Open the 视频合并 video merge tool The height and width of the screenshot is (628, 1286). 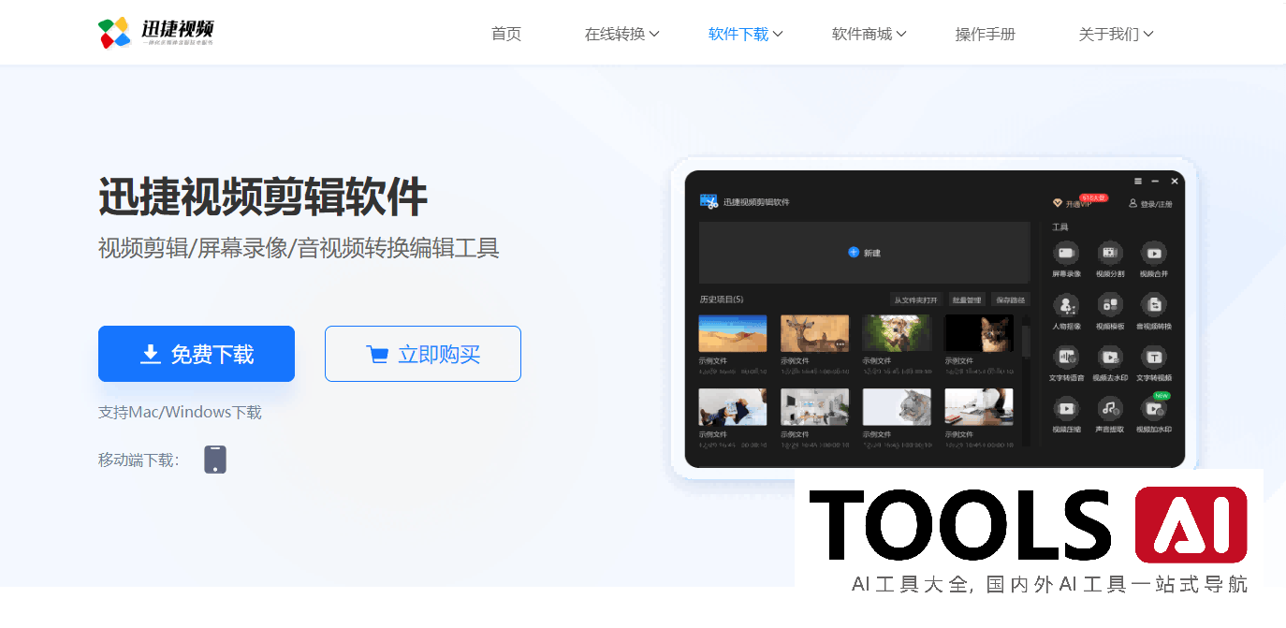[1154, 253]
